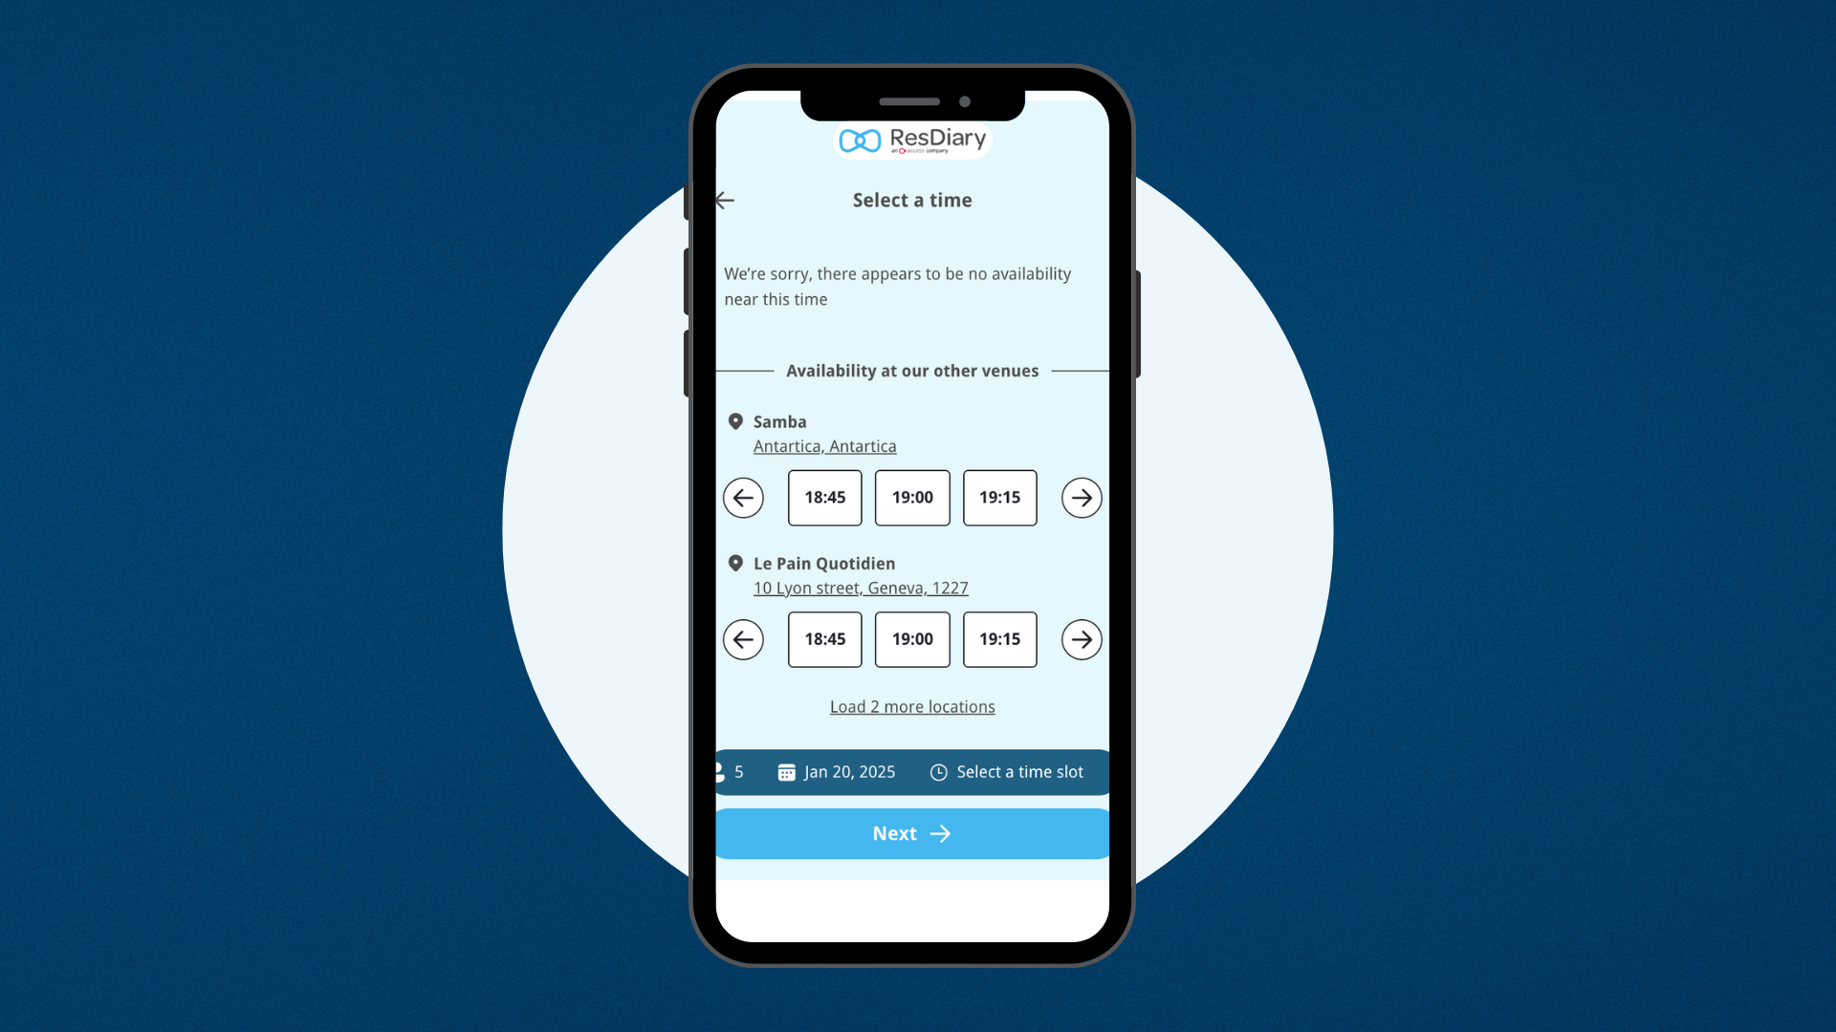Click the 10 Lyon street Geneva 1227 link
This screenshot has height=1032, width=1836.
[x=863, y=588]
